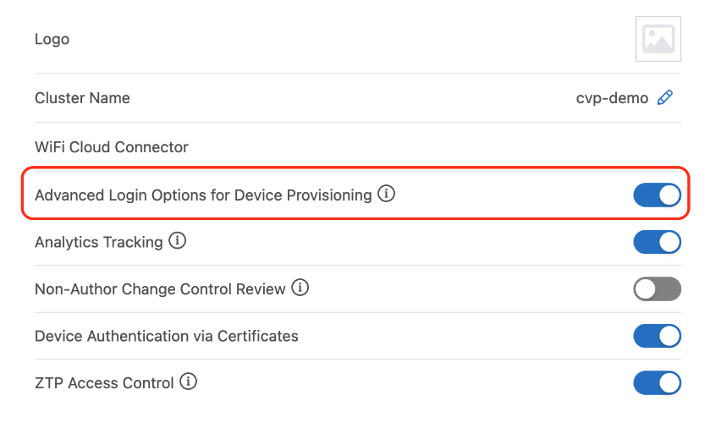Click the Advanced Login Options label text
710x423 pixels.
point(203,195)
